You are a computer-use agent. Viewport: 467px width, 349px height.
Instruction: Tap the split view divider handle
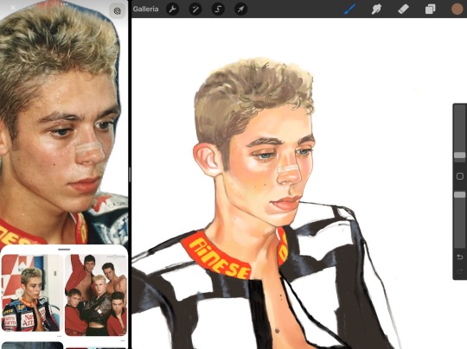tap(130, 174)
